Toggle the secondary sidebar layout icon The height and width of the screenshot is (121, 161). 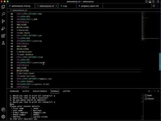point(153,2)
